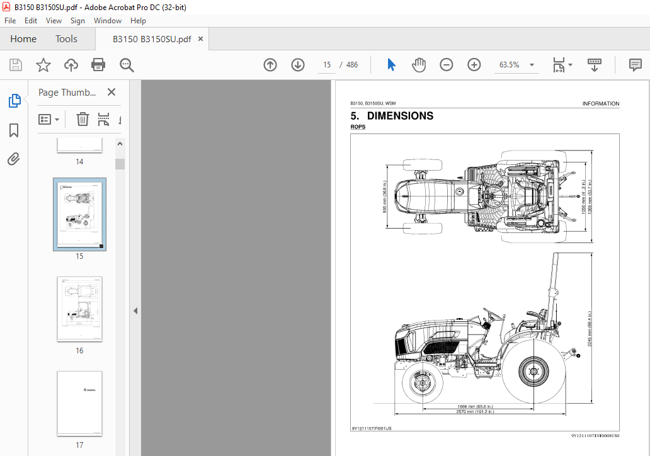This screenshot has width=650, height=456.
Task: Open the Help menu
Action: pyautogui.click(x=138, y=21)
